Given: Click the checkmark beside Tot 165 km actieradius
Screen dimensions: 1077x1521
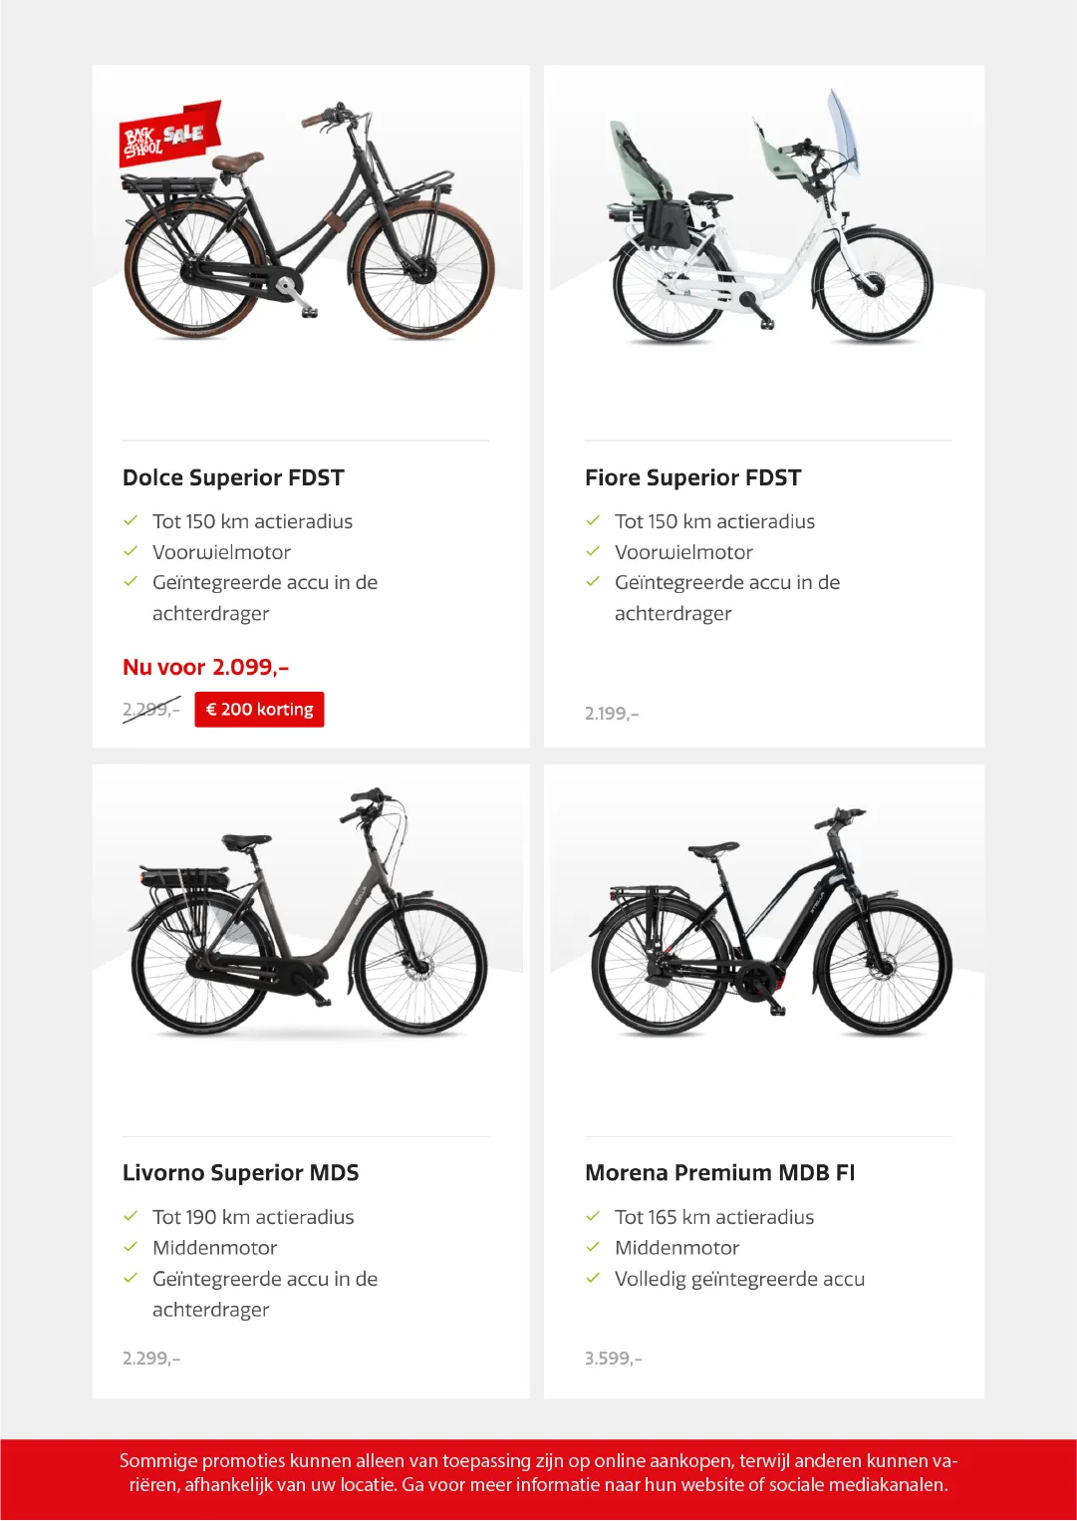Looking at the screenshot, I should tap(593, 1216).
